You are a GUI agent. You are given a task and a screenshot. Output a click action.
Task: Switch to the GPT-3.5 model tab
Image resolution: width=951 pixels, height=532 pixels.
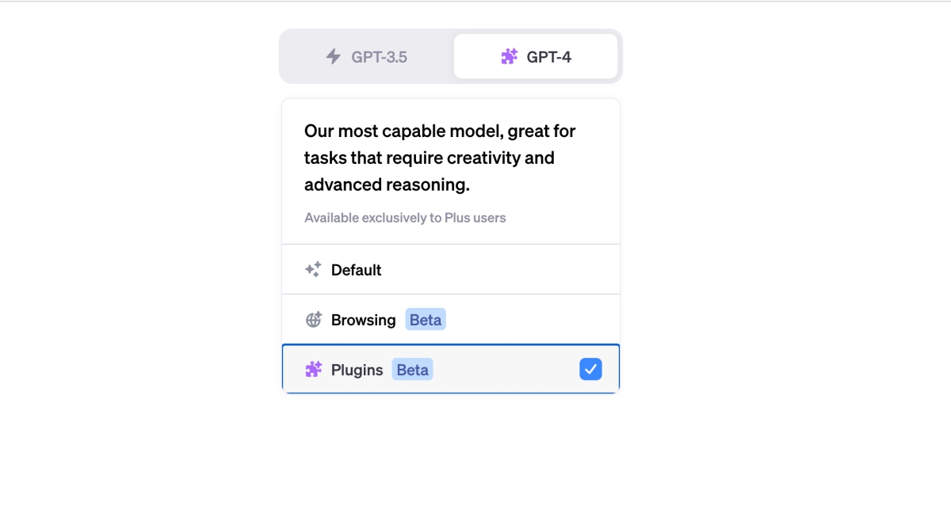[379, 57]
